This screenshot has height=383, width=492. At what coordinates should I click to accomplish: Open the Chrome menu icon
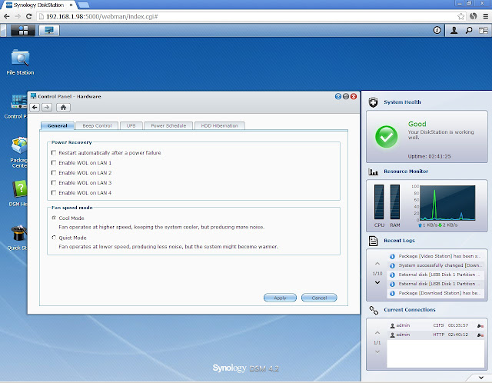[x=485, y=16]
